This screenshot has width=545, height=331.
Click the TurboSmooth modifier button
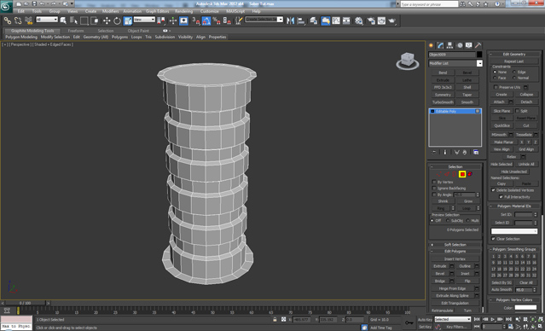(x=443, y=102)
